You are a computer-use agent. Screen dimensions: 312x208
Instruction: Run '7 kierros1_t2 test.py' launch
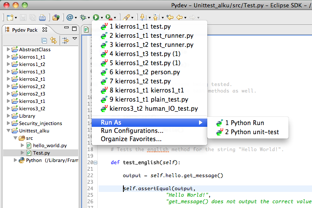149,81
